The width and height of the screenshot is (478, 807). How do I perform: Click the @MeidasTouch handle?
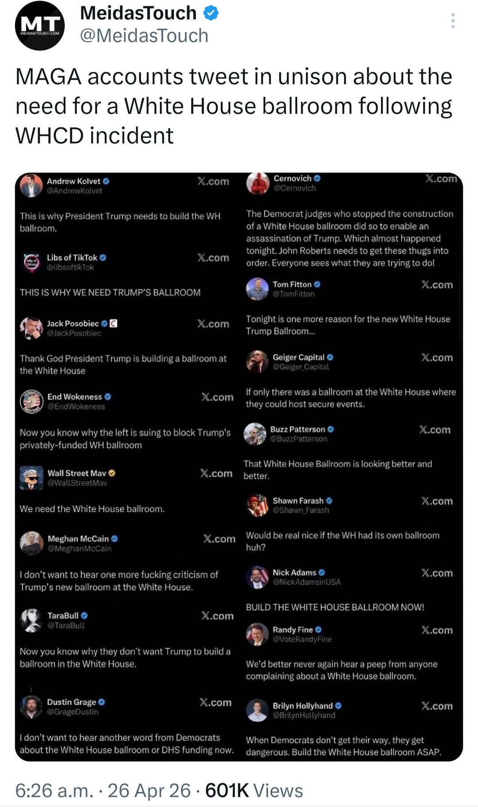pyautogui.click(x=144, y=36)
